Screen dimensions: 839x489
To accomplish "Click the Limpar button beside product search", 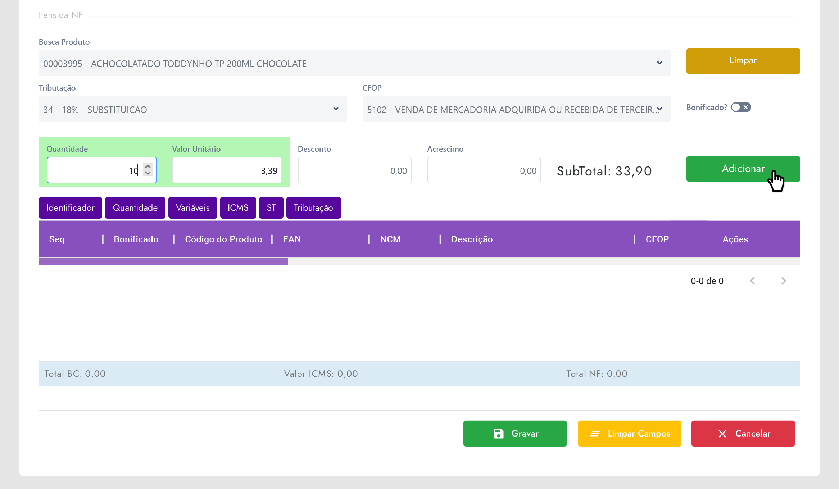I will [743, 61].
